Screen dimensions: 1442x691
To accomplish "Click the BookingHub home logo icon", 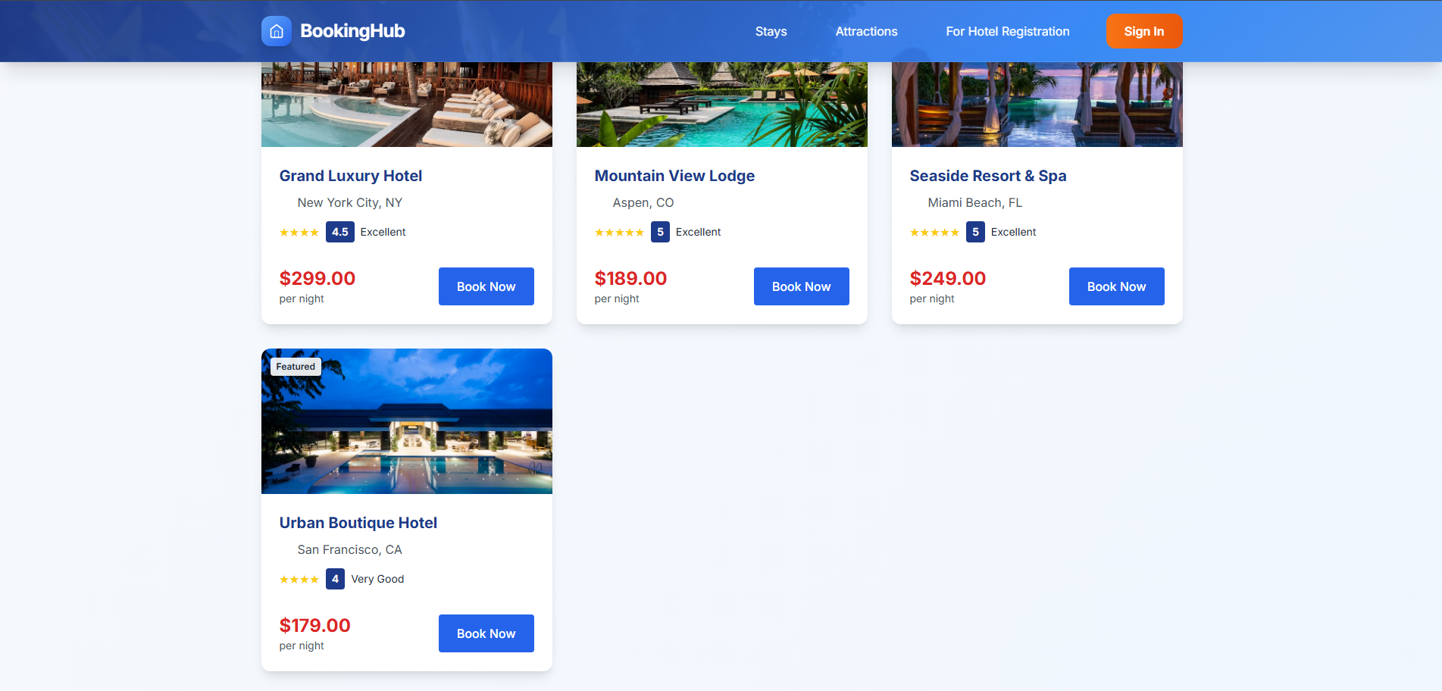I will (x=277, y=31).
